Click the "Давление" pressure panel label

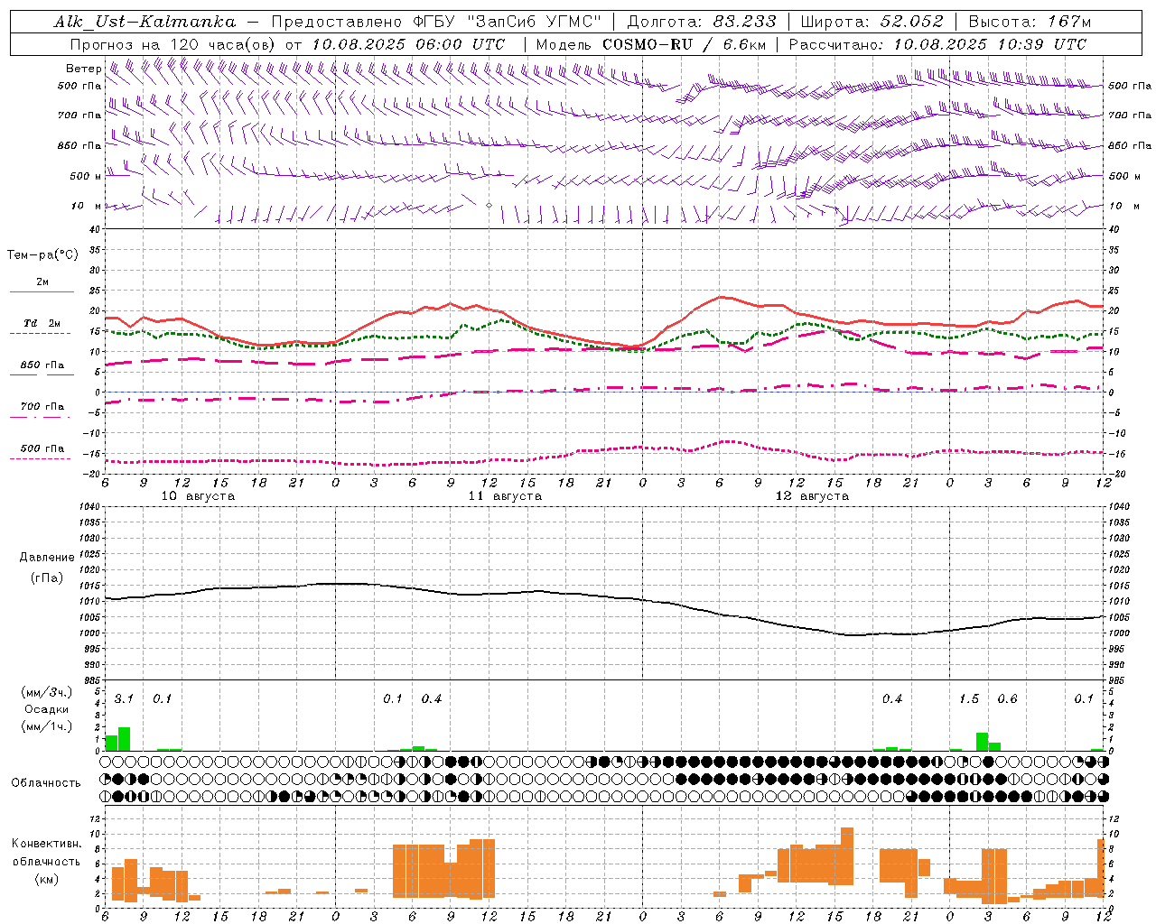(47, 558)
